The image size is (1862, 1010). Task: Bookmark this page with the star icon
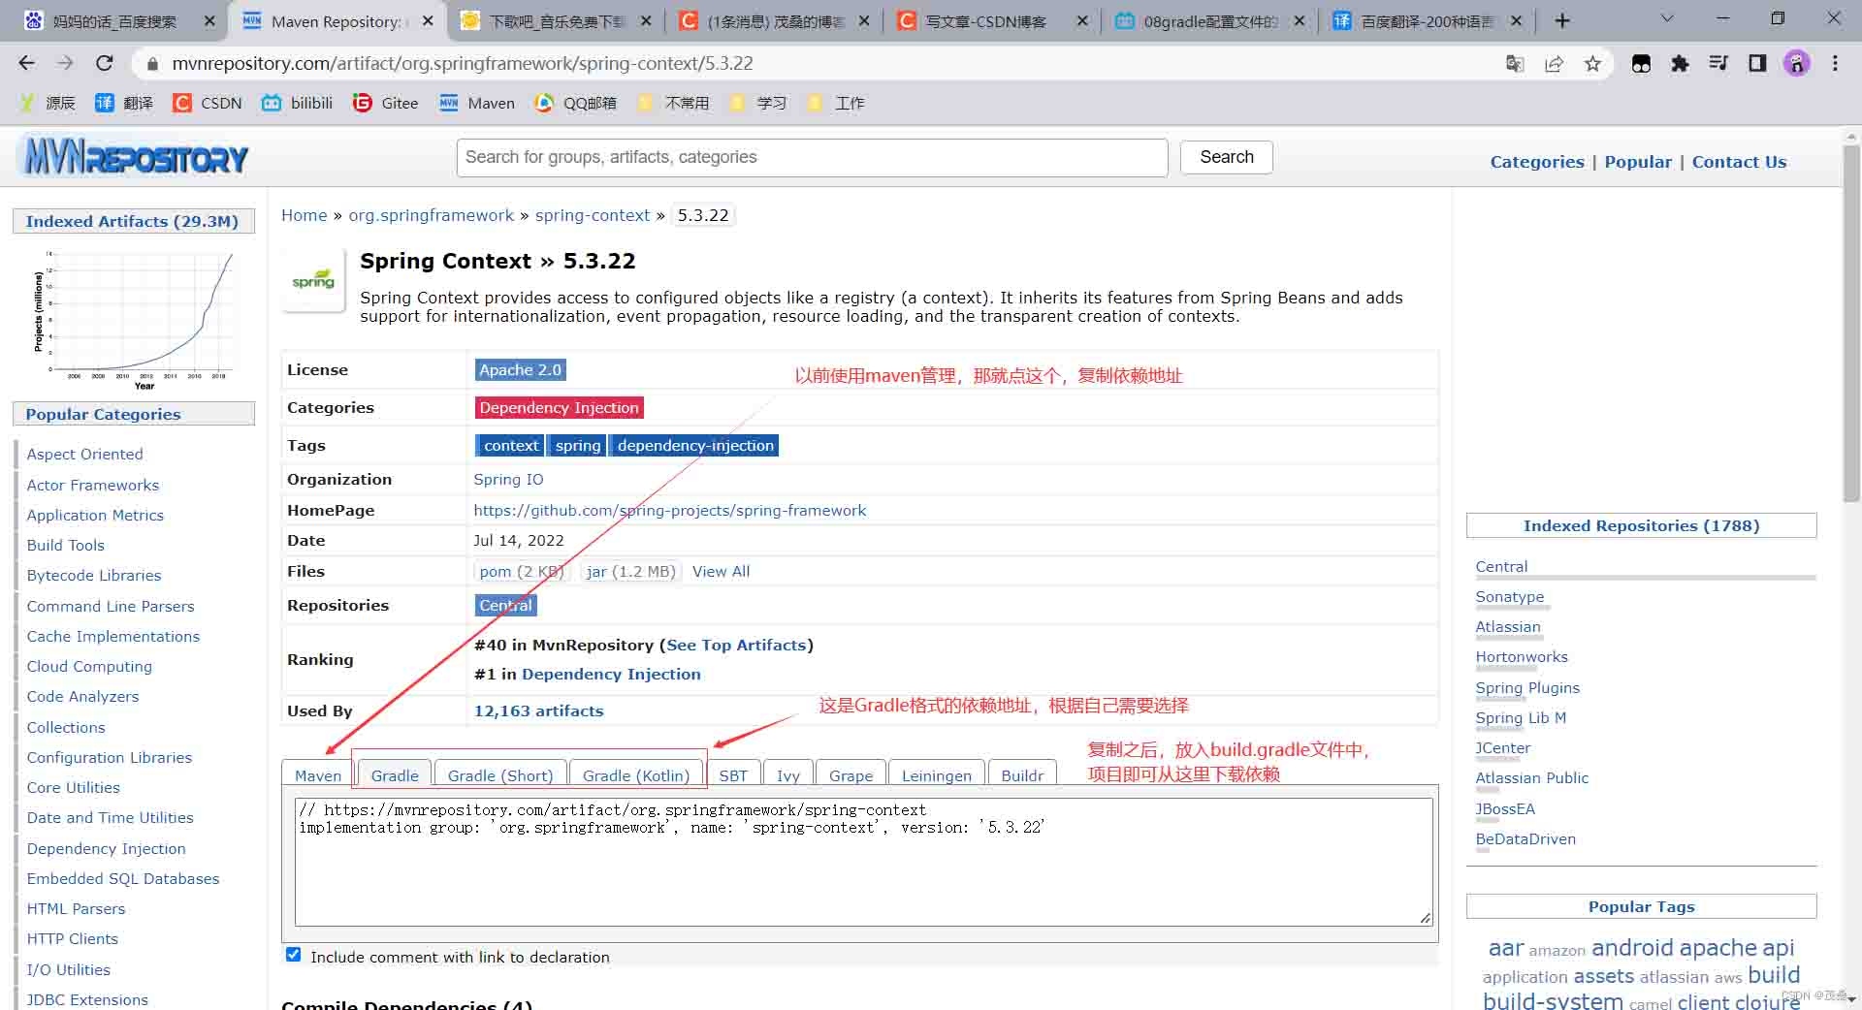pyautogui.click(x=1592, y=63)
